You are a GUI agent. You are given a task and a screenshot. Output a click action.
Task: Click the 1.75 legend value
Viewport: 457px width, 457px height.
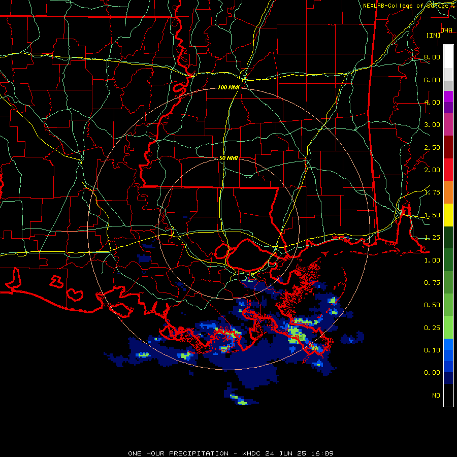tap(432, 192)
